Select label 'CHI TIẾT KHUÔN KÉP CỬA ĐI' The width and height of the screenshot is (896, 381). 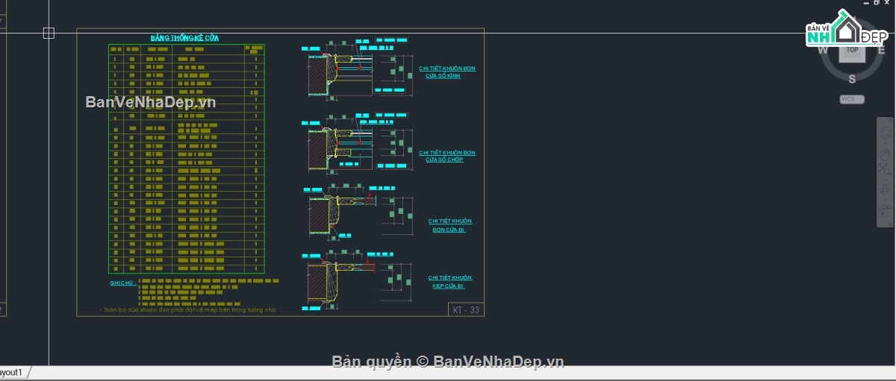[x=450, y=282]
